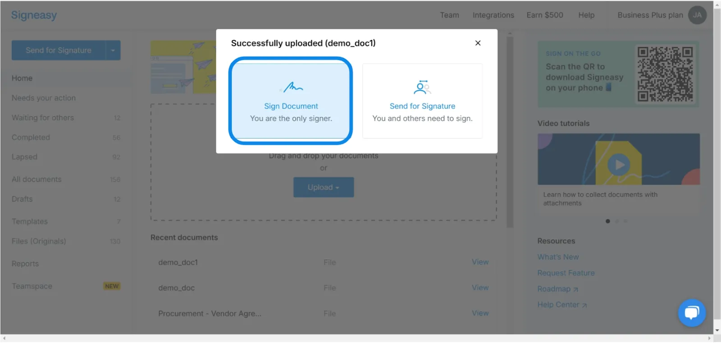Image resolution: width=721 pixels, height=343 pixels.
Task: Select the second tutorial carousel dot
Action: click(x=617, y=221)
